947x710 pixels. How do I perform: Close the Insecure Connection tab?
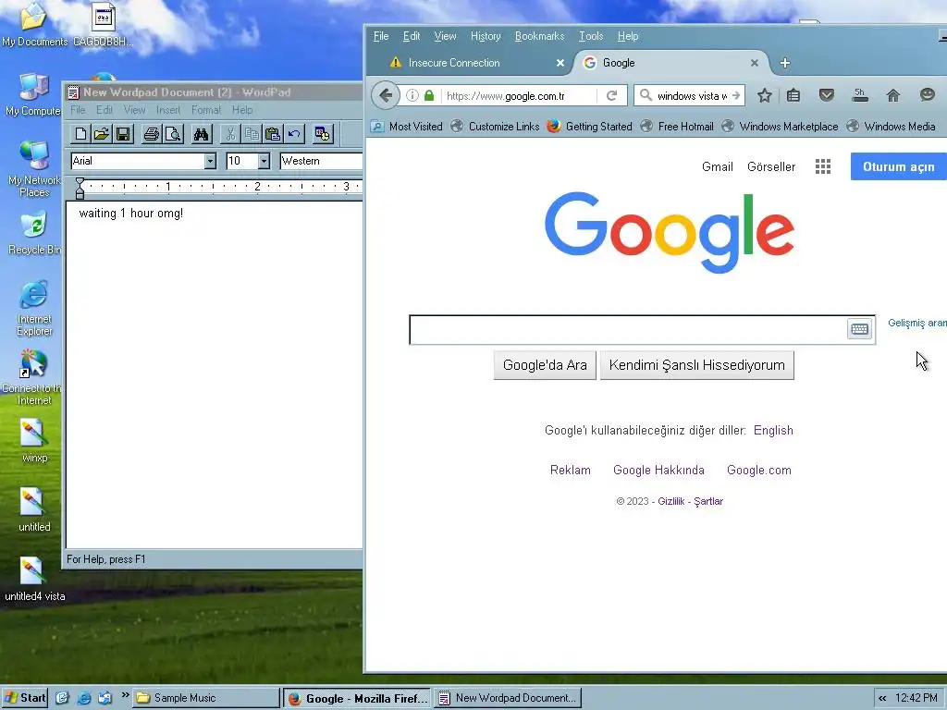coord(560,63)
